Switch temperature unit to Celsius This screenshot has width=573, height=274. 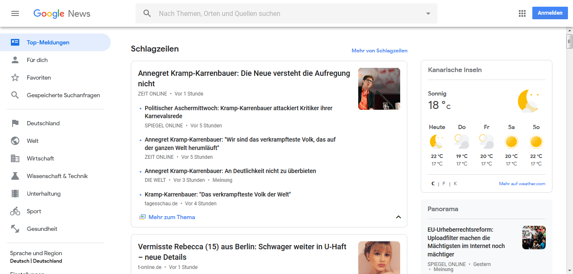pyautogui.click(x=433, y=184)
